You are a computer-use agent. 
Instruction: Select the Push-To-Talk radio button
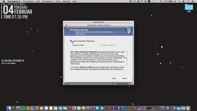point(71,45)
